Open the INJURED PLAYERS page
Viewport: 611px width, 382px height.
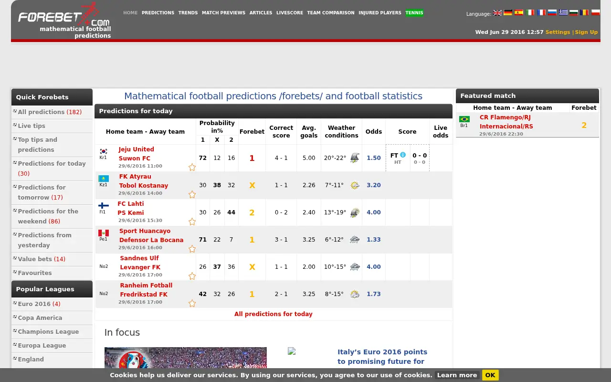click(380, 13)
